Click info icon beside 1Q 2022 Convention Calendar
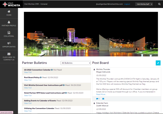 coord(52,70)
